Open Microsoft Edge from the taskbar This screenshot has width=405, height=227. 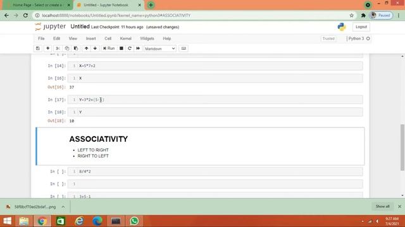click(97, 221)
